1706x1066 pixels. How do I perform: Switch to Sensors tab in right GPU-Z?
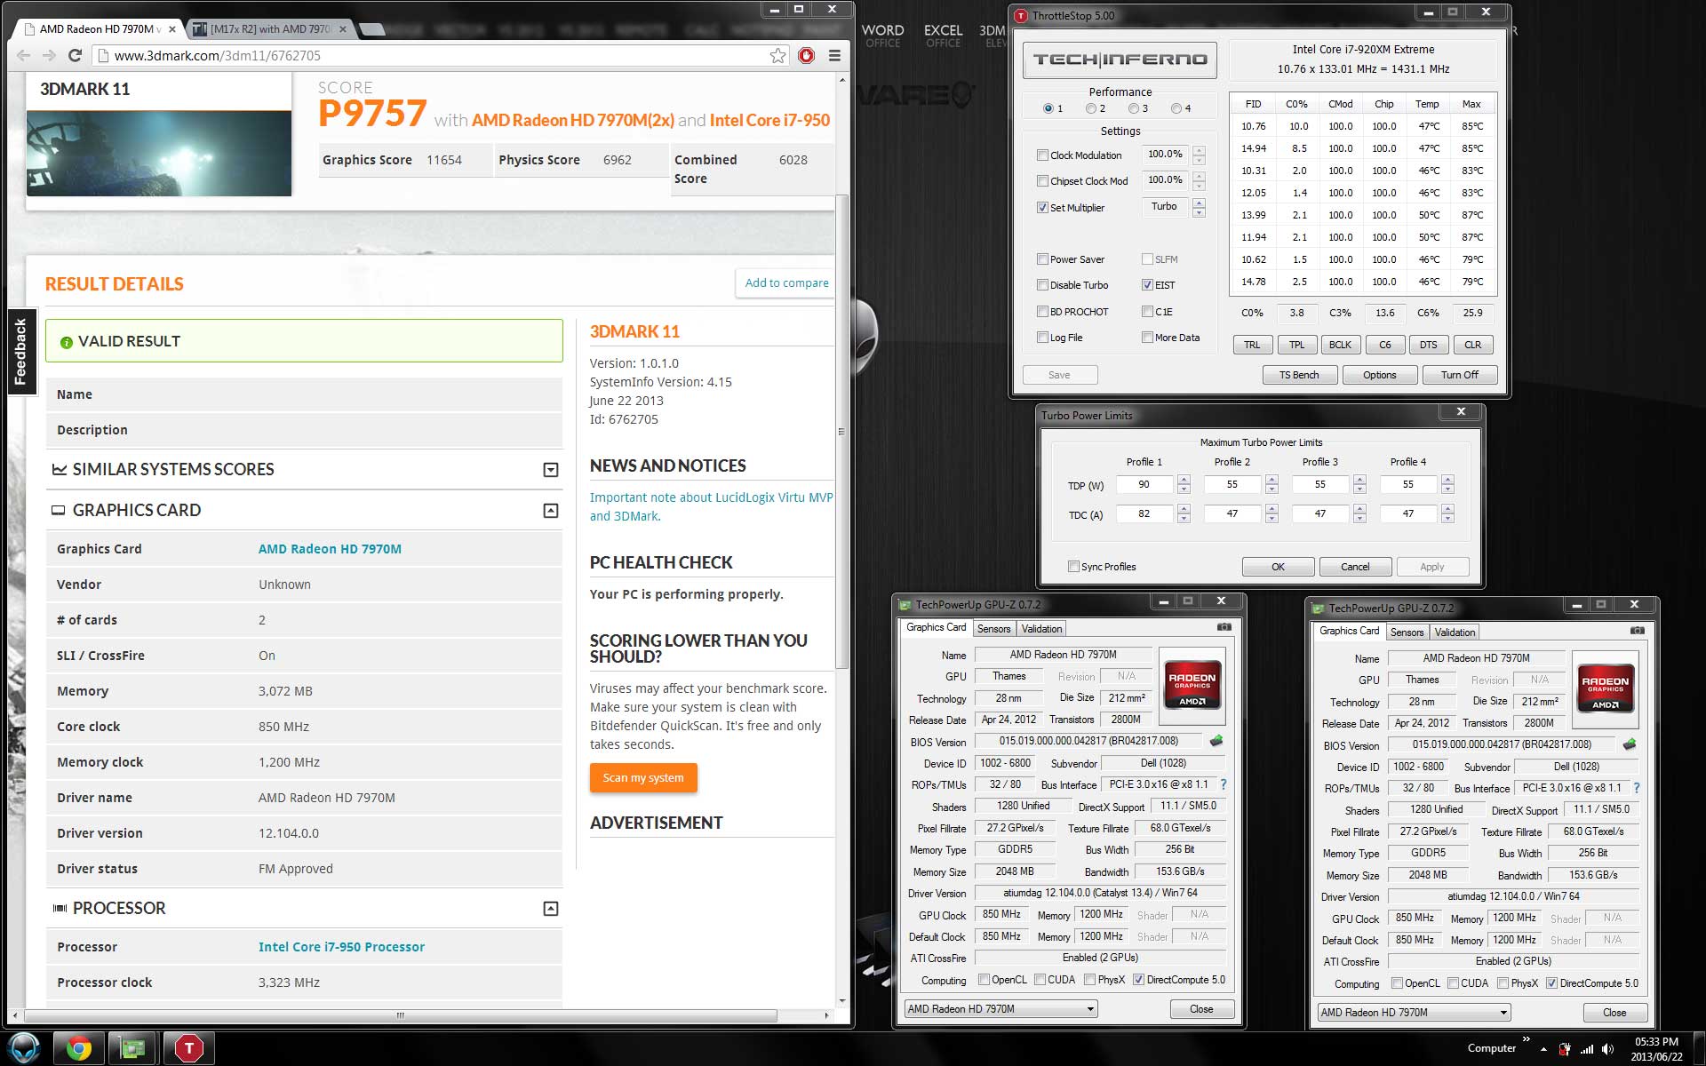coord(1407,632)
